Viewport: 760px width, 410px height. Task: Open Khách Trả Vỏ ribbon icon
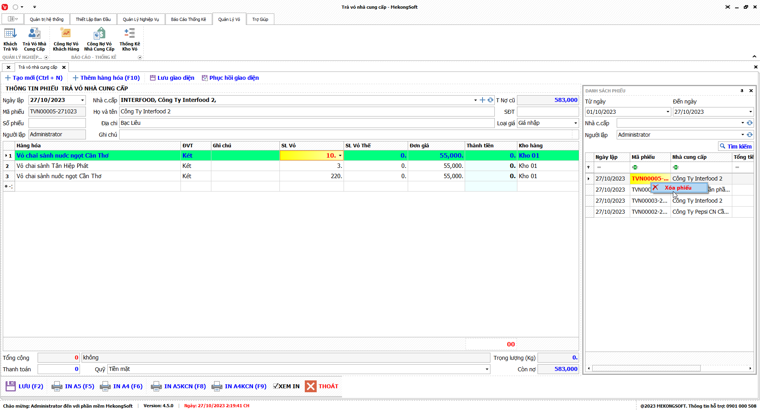click(10, 39)
